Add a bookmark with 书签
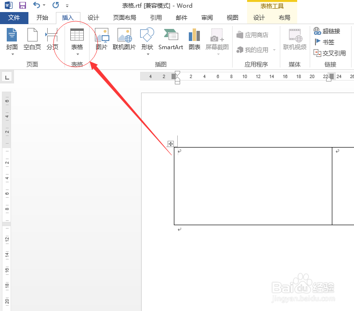 point(324,42)
